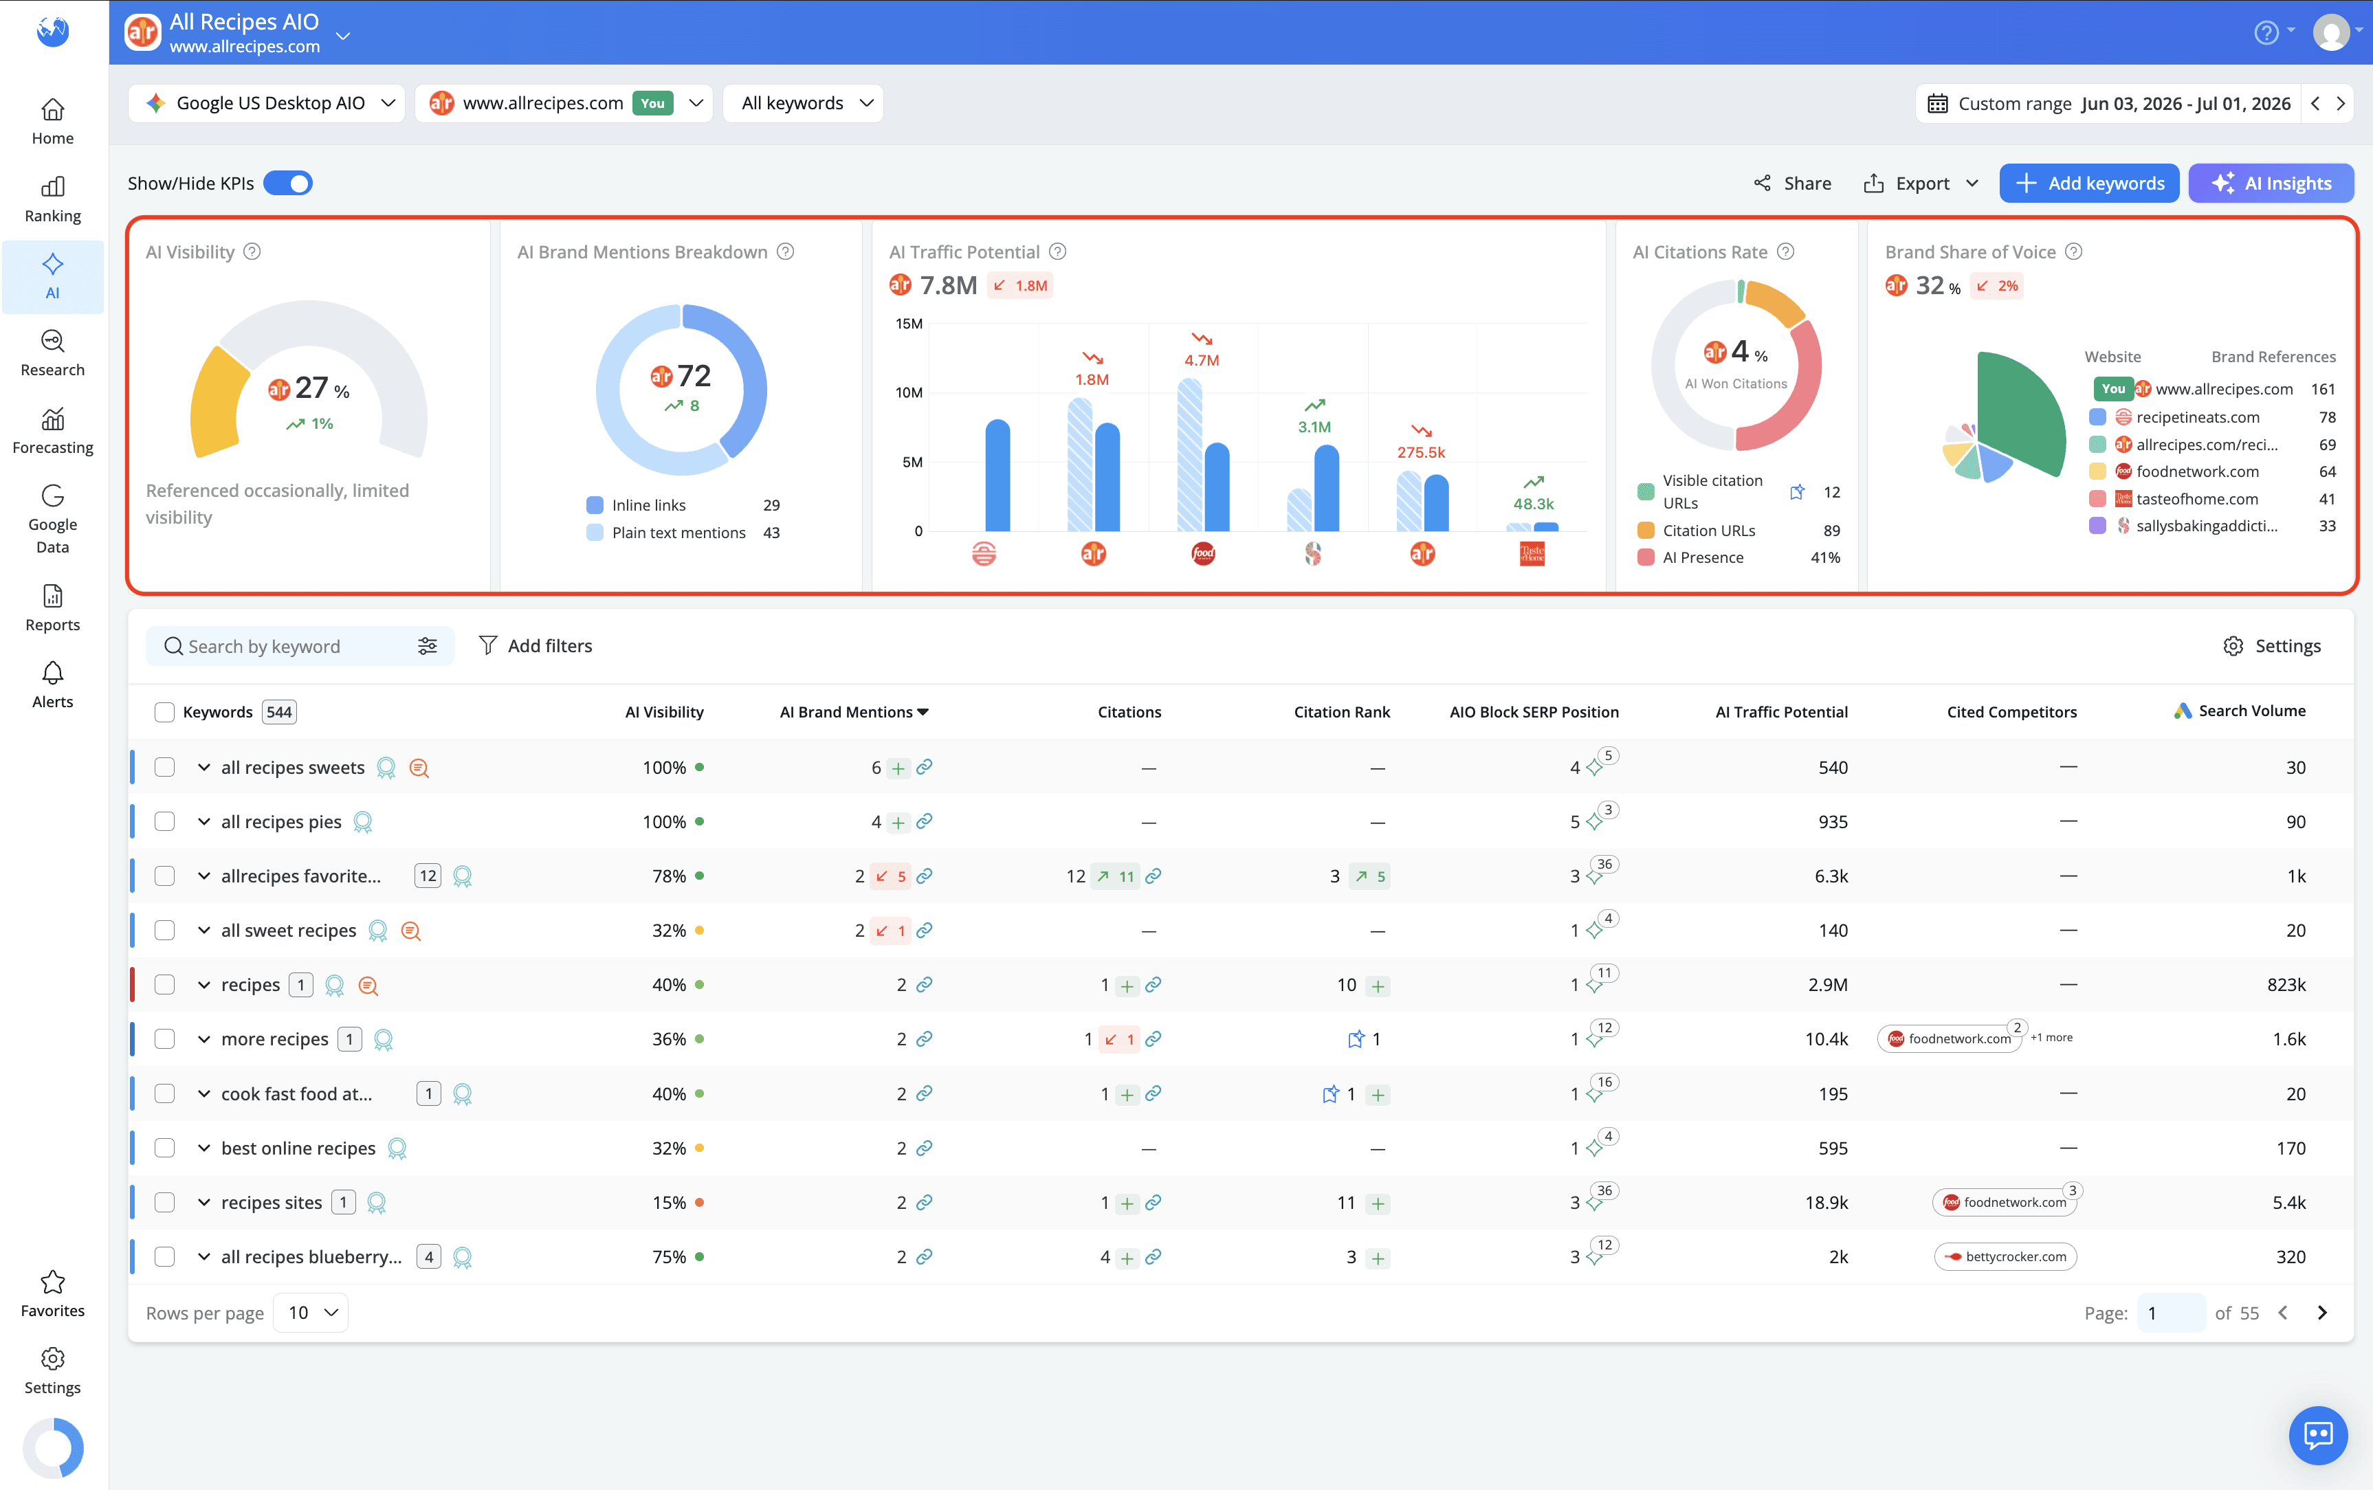This screenshot has width=2373, height=1490.
Task: Click the Brand Share of Voice help icon
Action: coord(2073,252)
